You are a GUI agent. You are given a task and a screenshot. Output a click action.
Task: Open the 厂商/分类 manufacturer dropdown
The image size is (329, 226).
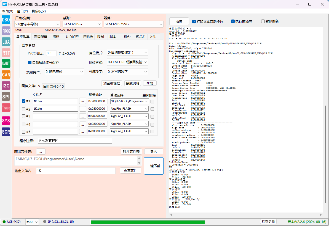[x=37, y=24]
